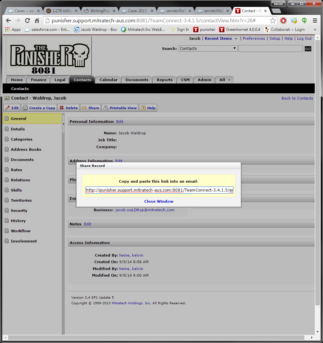
Task: Click the browser address bar URL
Action: point(154,21)
